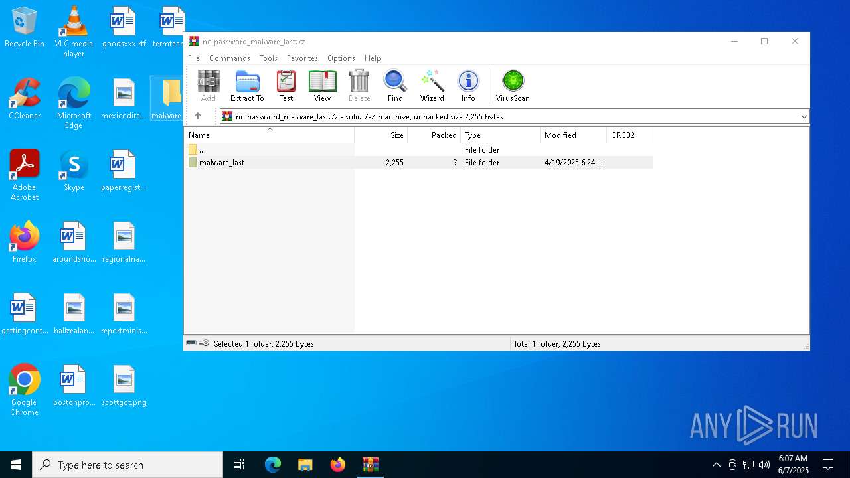Select the gettingcont document on desktop

(25, 314)
